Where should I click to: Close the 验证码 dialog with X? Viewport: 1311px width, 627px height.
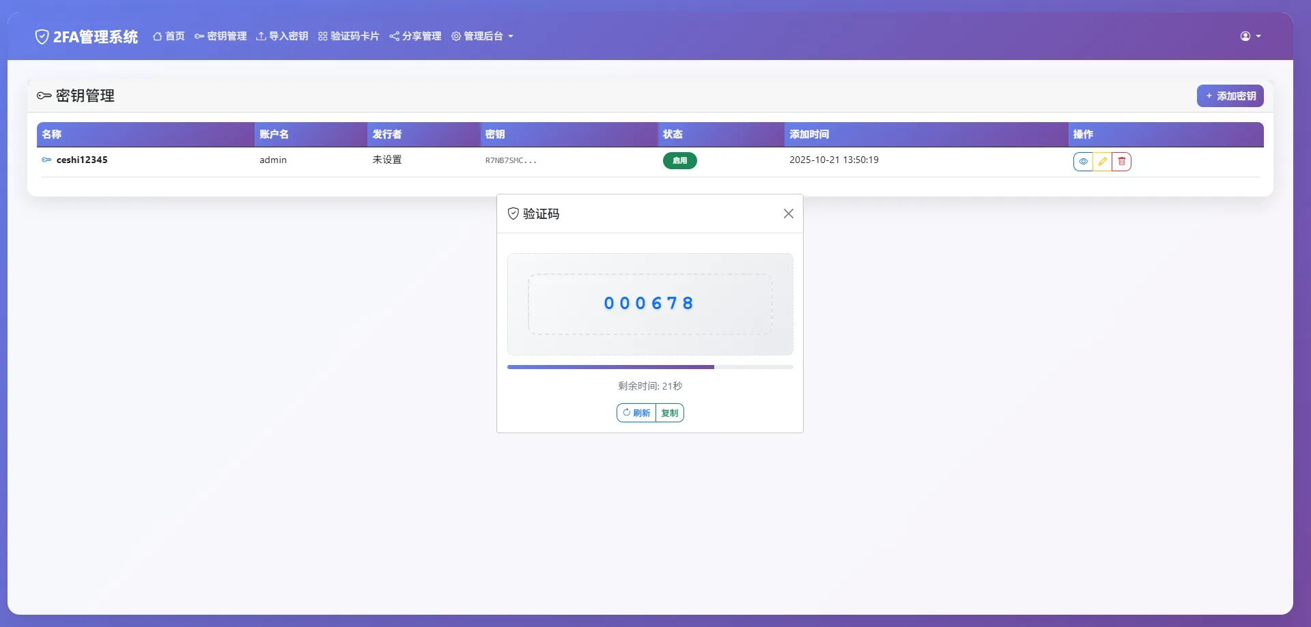[x=788, y=214]
